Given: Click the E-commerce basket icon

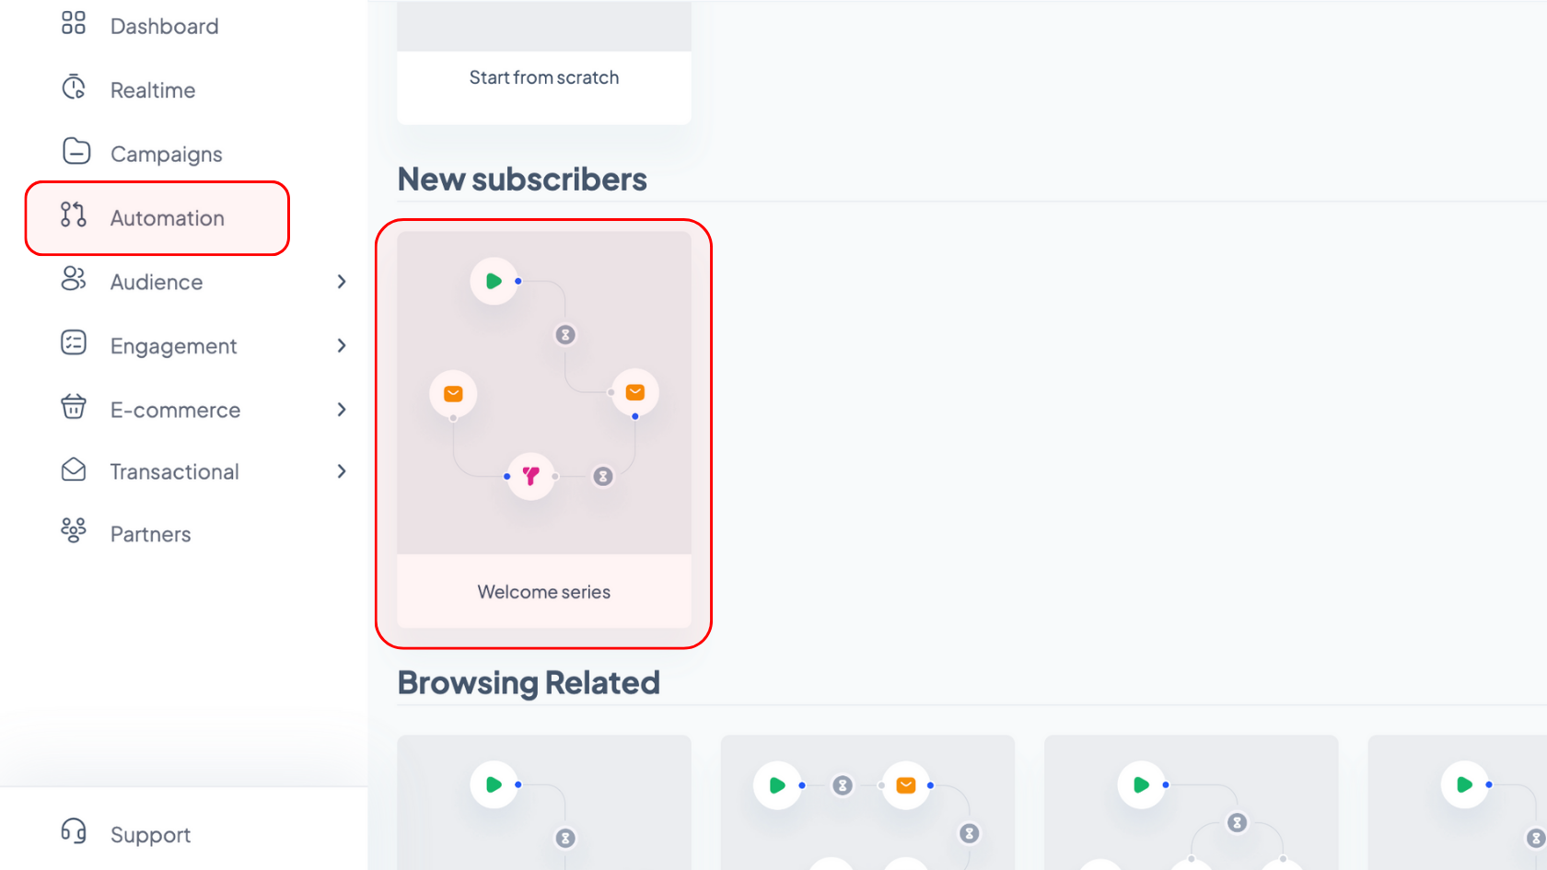Looking at the screenshot, I should point(74,406).
